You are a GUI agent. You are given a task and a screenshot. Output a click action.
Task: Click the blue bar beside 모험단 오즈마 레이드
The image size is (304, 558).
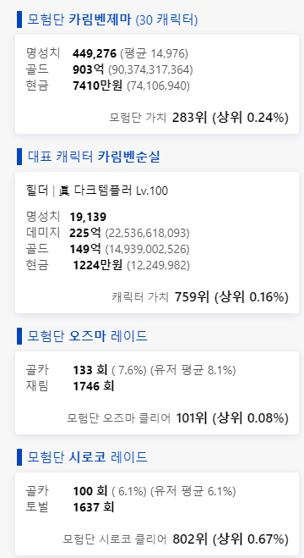19,336
